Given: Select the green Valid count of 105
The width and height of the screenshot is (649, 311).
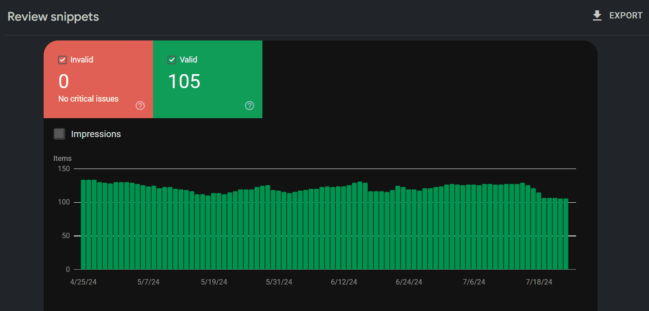Looking at the screenshot, I should click(184, 81).
